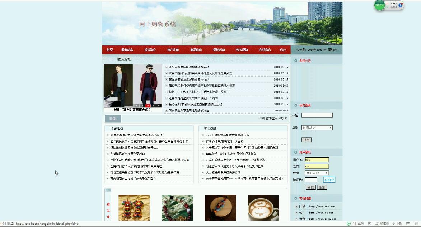
Task: Click slideshow caption 昆明（温州）苍南商会成立
Action: [132, 110]
